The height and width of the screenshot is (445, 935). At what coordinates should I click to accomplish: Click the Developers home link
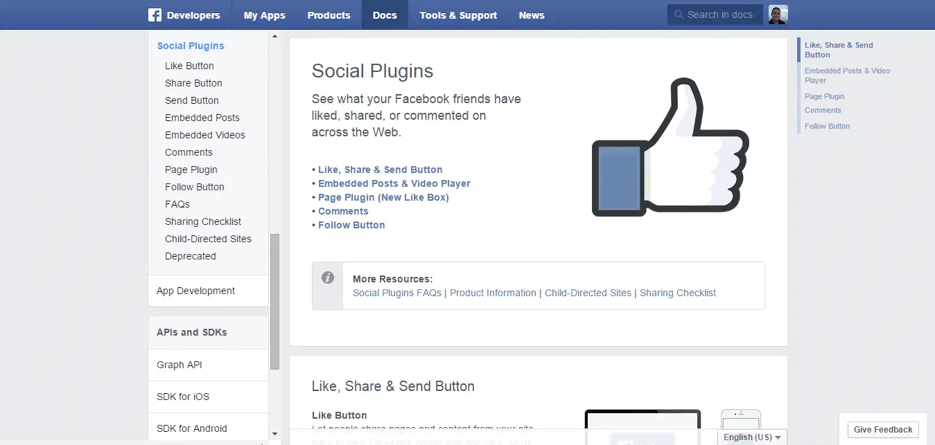click(193, 15)
